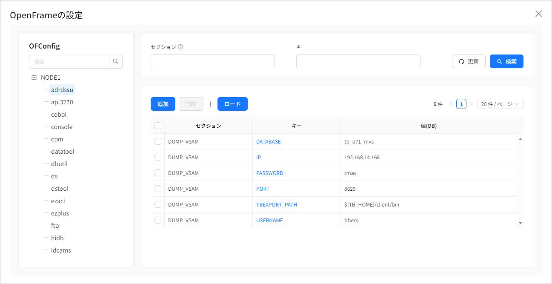Screen dimensions: 552x284
Task: Open the TBEXPORT_PATH key link
Action: 276,204
